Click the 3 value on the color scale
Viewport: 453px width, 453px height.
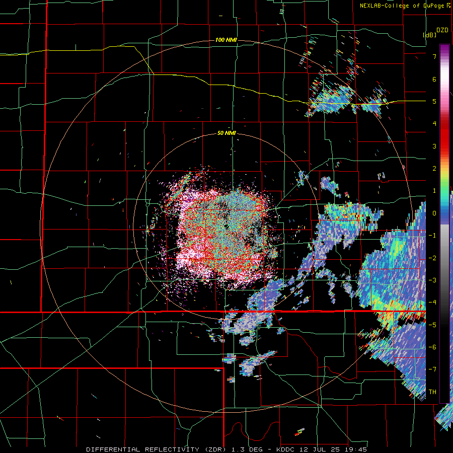pos(434,146)
